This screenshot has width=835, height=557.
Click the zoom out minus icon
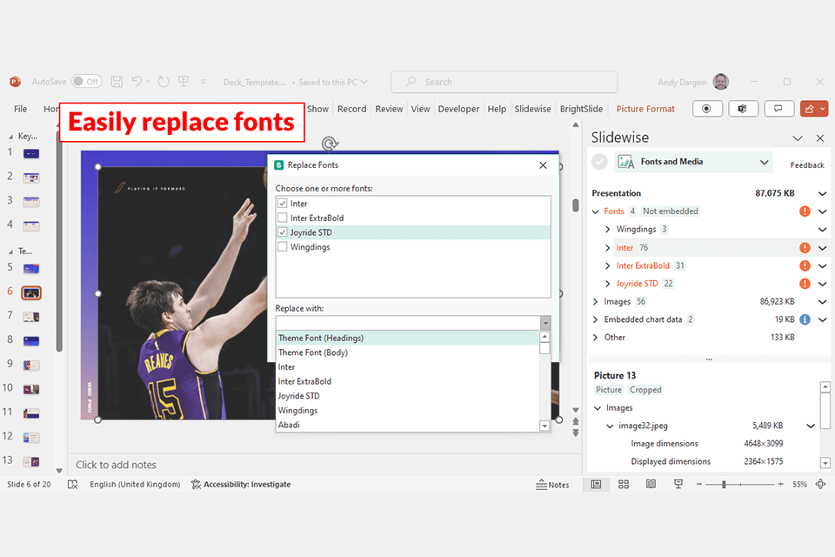click(699, 484)
